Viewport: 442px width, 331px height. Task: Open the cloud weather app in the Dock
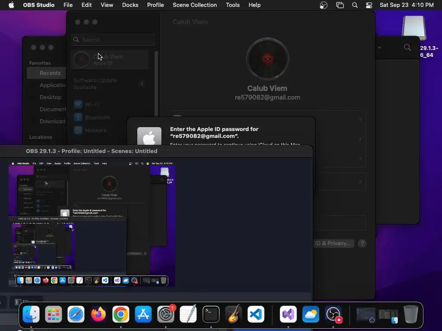(x=311, y=314)
